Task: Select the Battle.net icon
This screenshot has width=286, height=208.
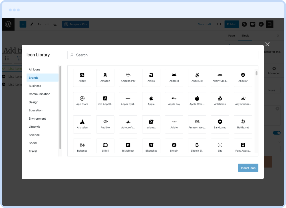Action: [243, 125]
